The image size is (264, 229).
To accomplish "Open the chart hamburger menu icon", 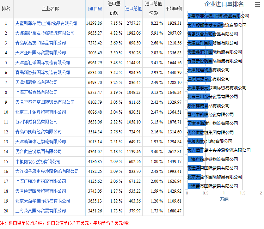I will pyautogui.click(x=257, y=4).
